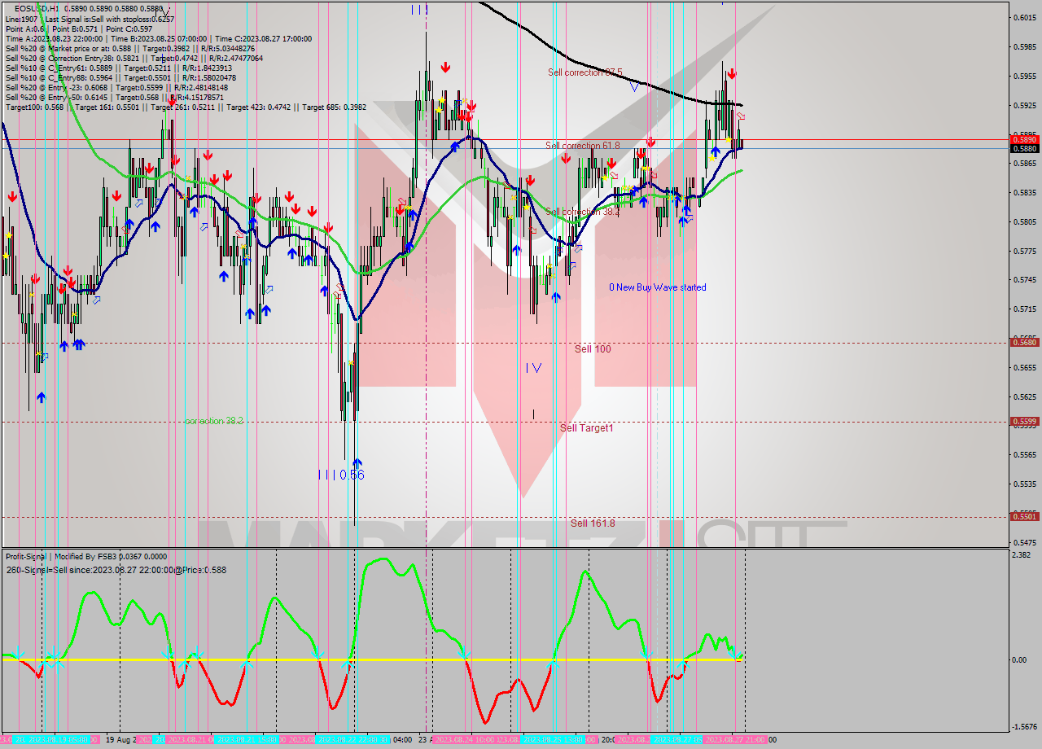Select the red sell arrow above the latest candles
1042x749 pixels.
point(732,75)
